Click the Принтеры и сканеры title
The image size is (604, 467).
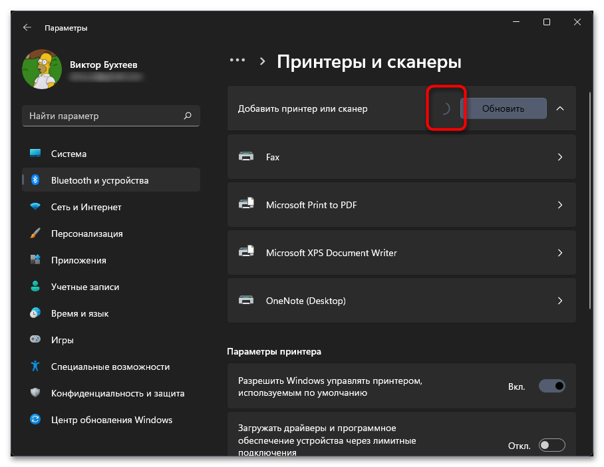(369, 62)
